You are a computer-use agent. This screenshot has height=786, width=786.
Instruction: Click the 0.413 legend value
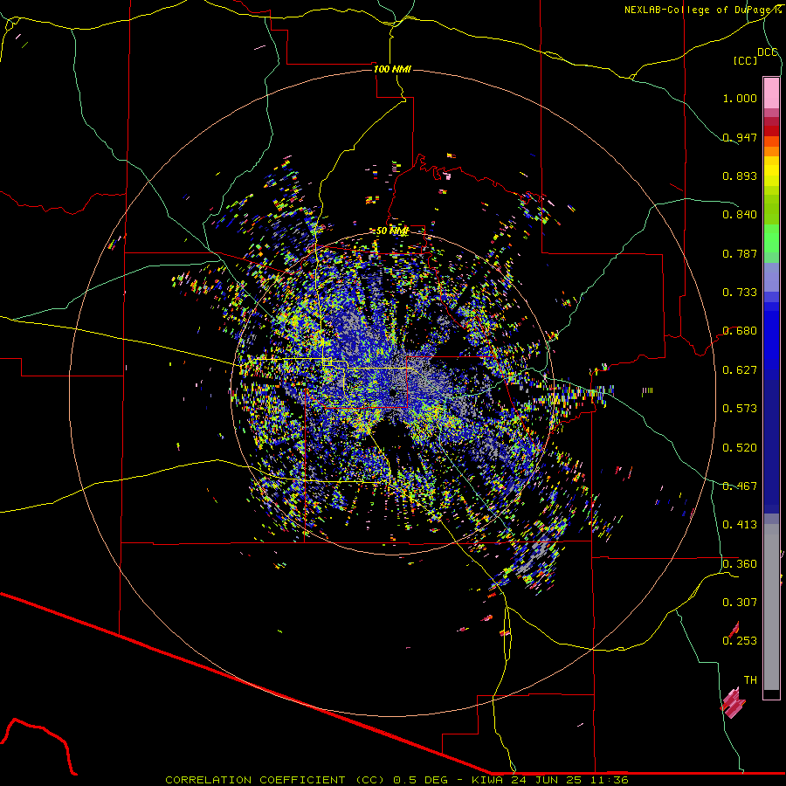[x=740, y=525]
